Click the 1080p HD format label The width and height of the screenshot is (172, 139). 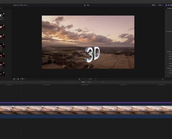(x=20, y=5)
